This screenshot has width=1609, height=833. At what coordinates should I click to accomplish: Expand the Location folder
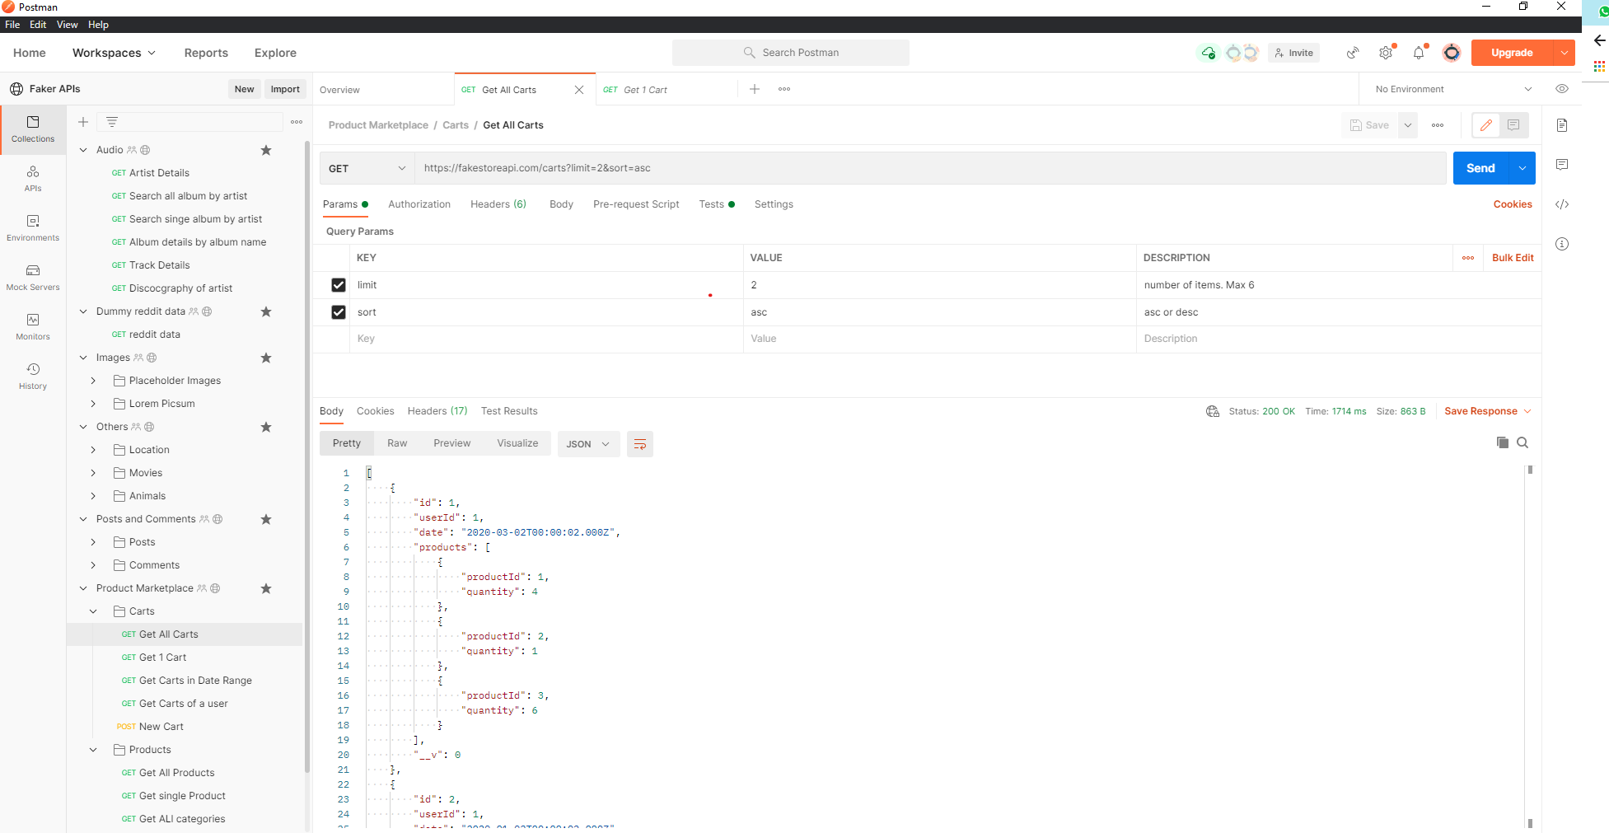click(93, 450)
